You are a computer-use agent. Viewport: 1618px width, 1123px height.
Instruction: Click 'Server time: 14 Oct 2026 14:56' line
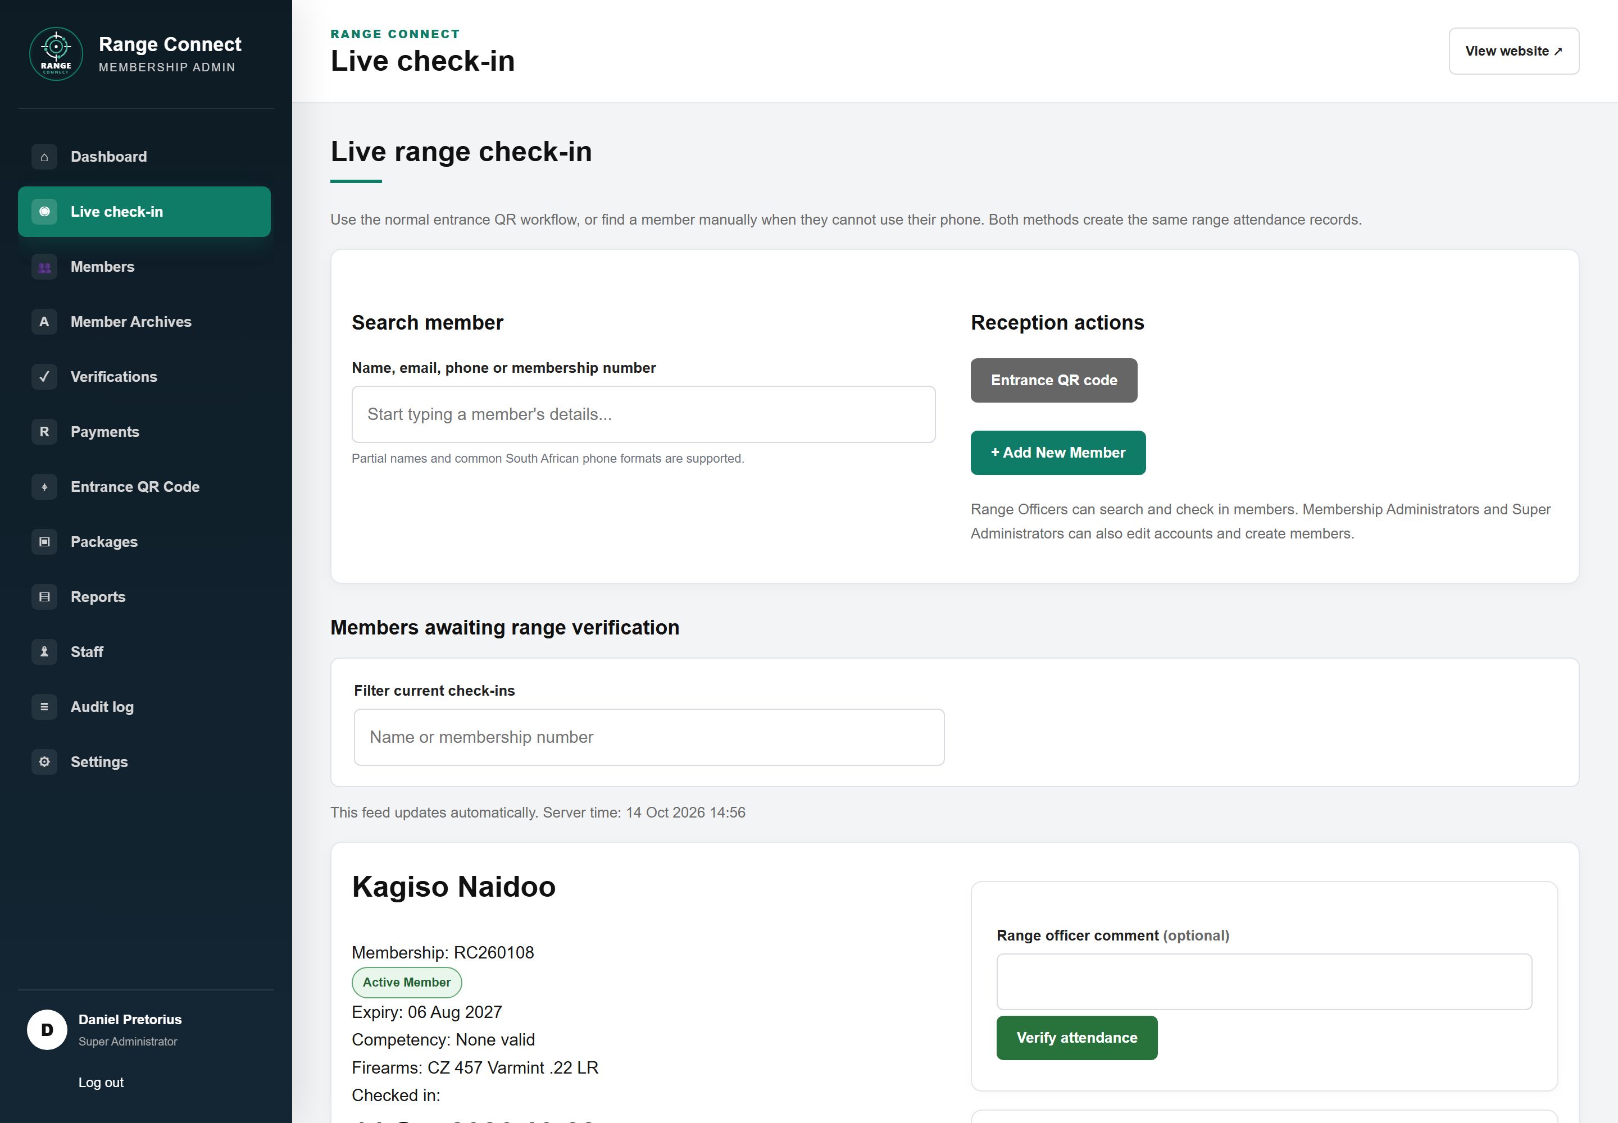(643, 812)
